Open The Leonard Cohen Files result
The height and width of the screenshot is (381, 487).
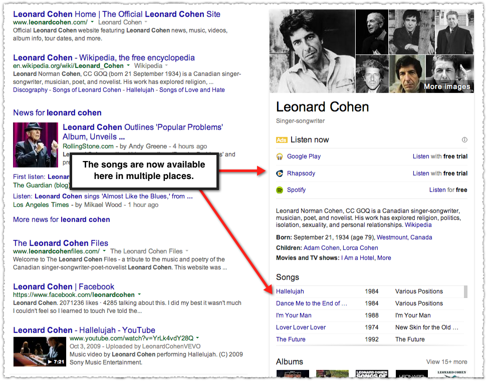tap(61, 243)
